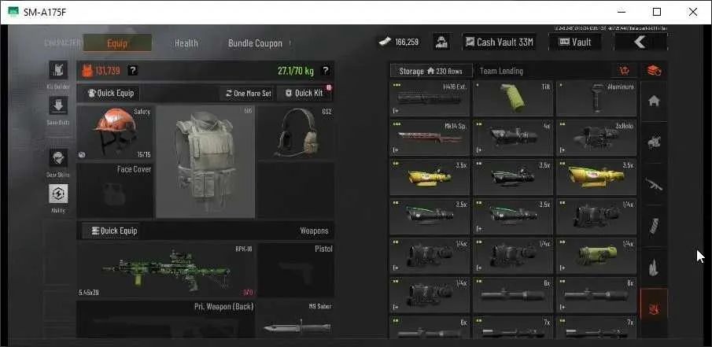Viewport: 712px width, 347px height.
Task: Pick the Aluminum foregrip in storage
Action: pyautogui.click(x=596, y=98)
